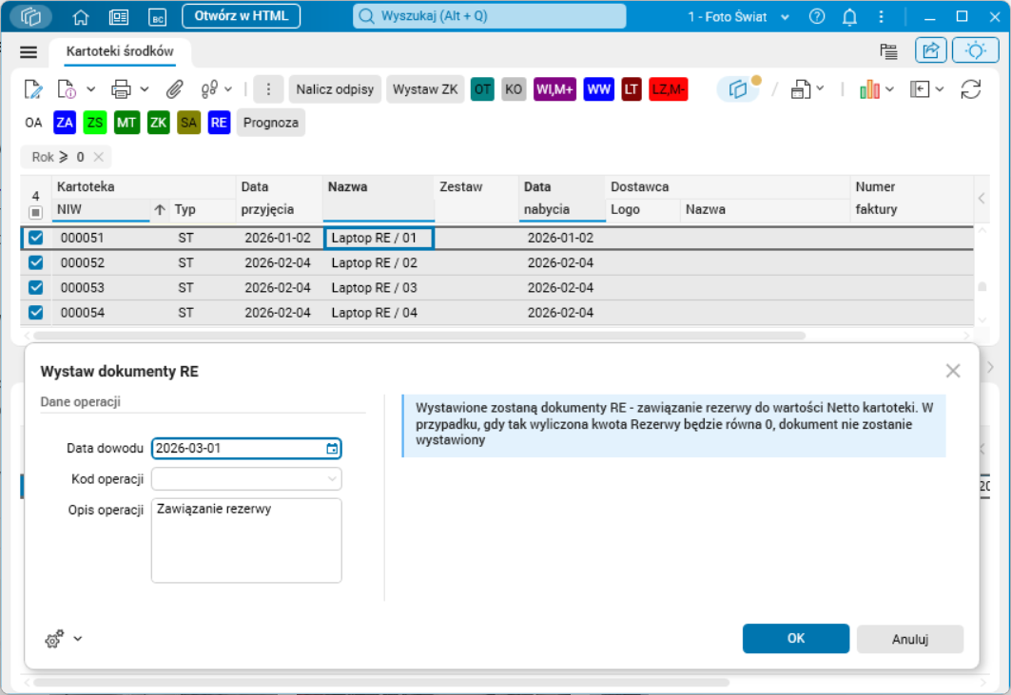Click the Wystaw ZK button
Screen dimensions: 1011x695
point(425,89)
